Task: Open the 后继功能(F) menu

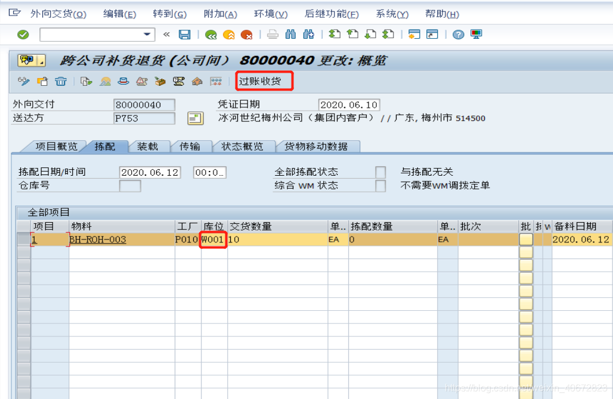Action: coord(332,14)
